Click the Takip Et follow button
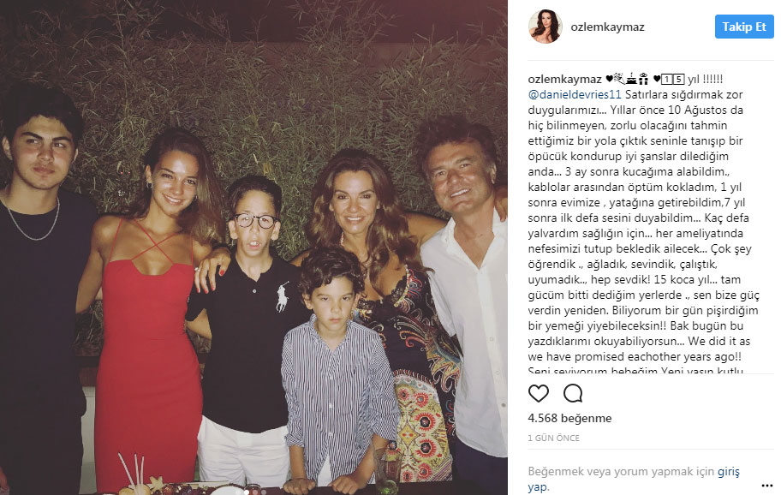Screen dimensions: 781x495 tap(744, 27)
